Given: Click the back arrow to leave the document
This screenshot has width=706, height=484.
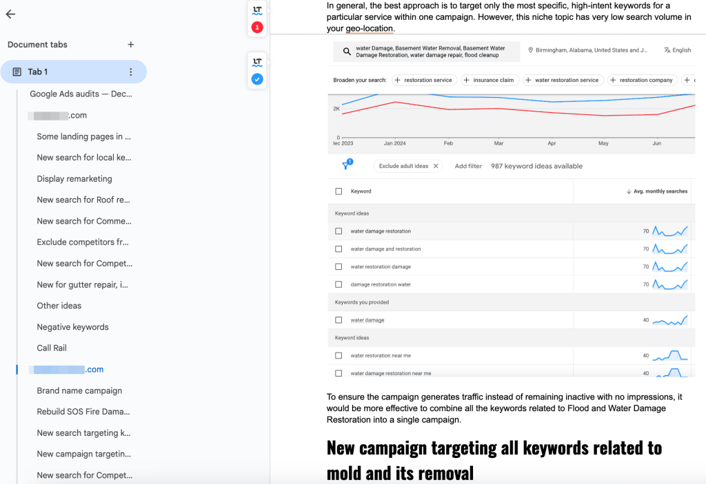Looking at the screenshot, I should [10, 14].
